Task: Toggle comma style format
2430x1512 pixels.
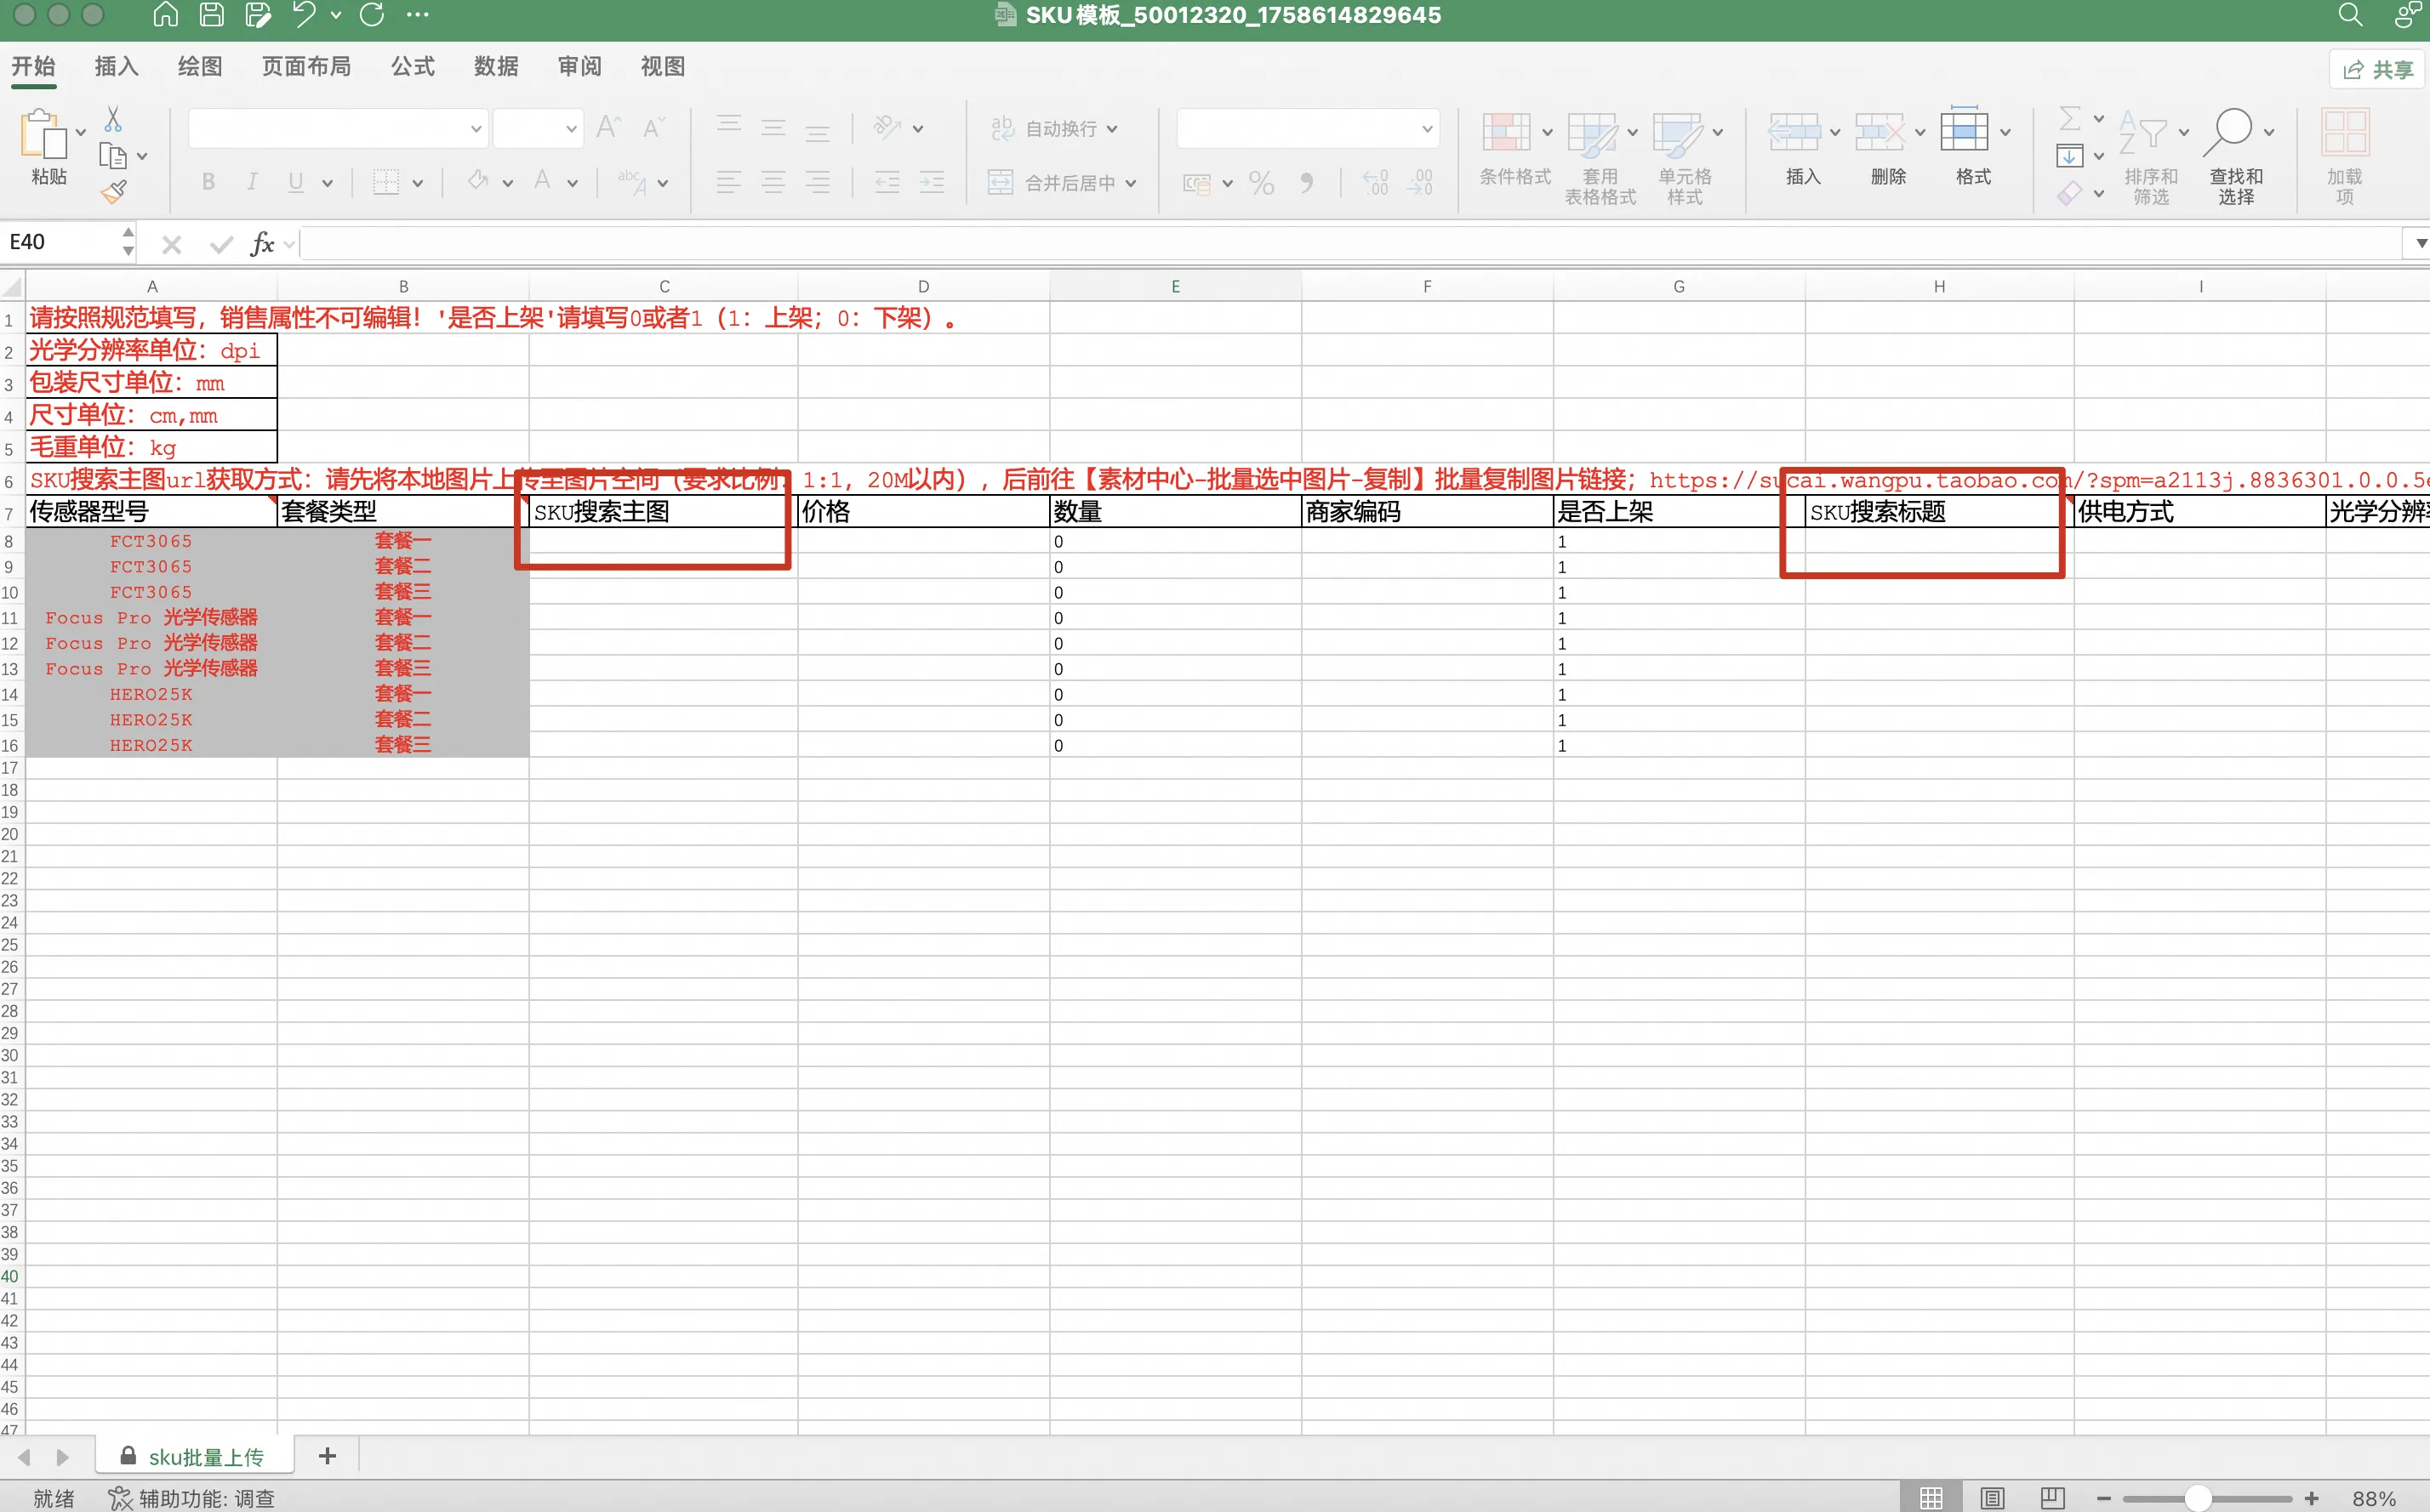Action: coord(1307,183)
